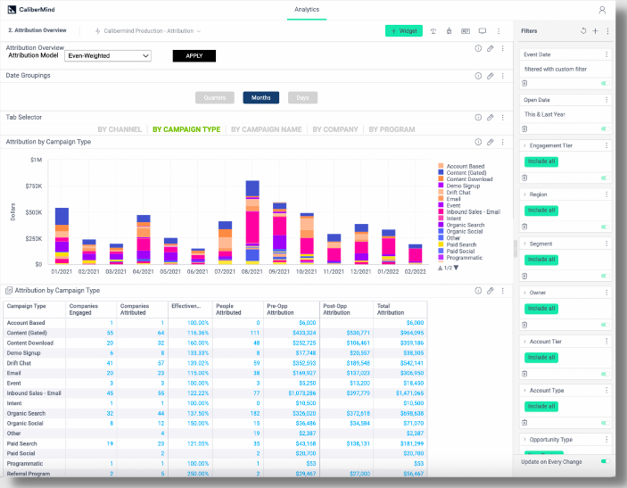This screenshot has height=488, width=627.
Task: Open Calibermind Production - Attribution dropdown
Action: pyautogui.click(x=148, y=31)
